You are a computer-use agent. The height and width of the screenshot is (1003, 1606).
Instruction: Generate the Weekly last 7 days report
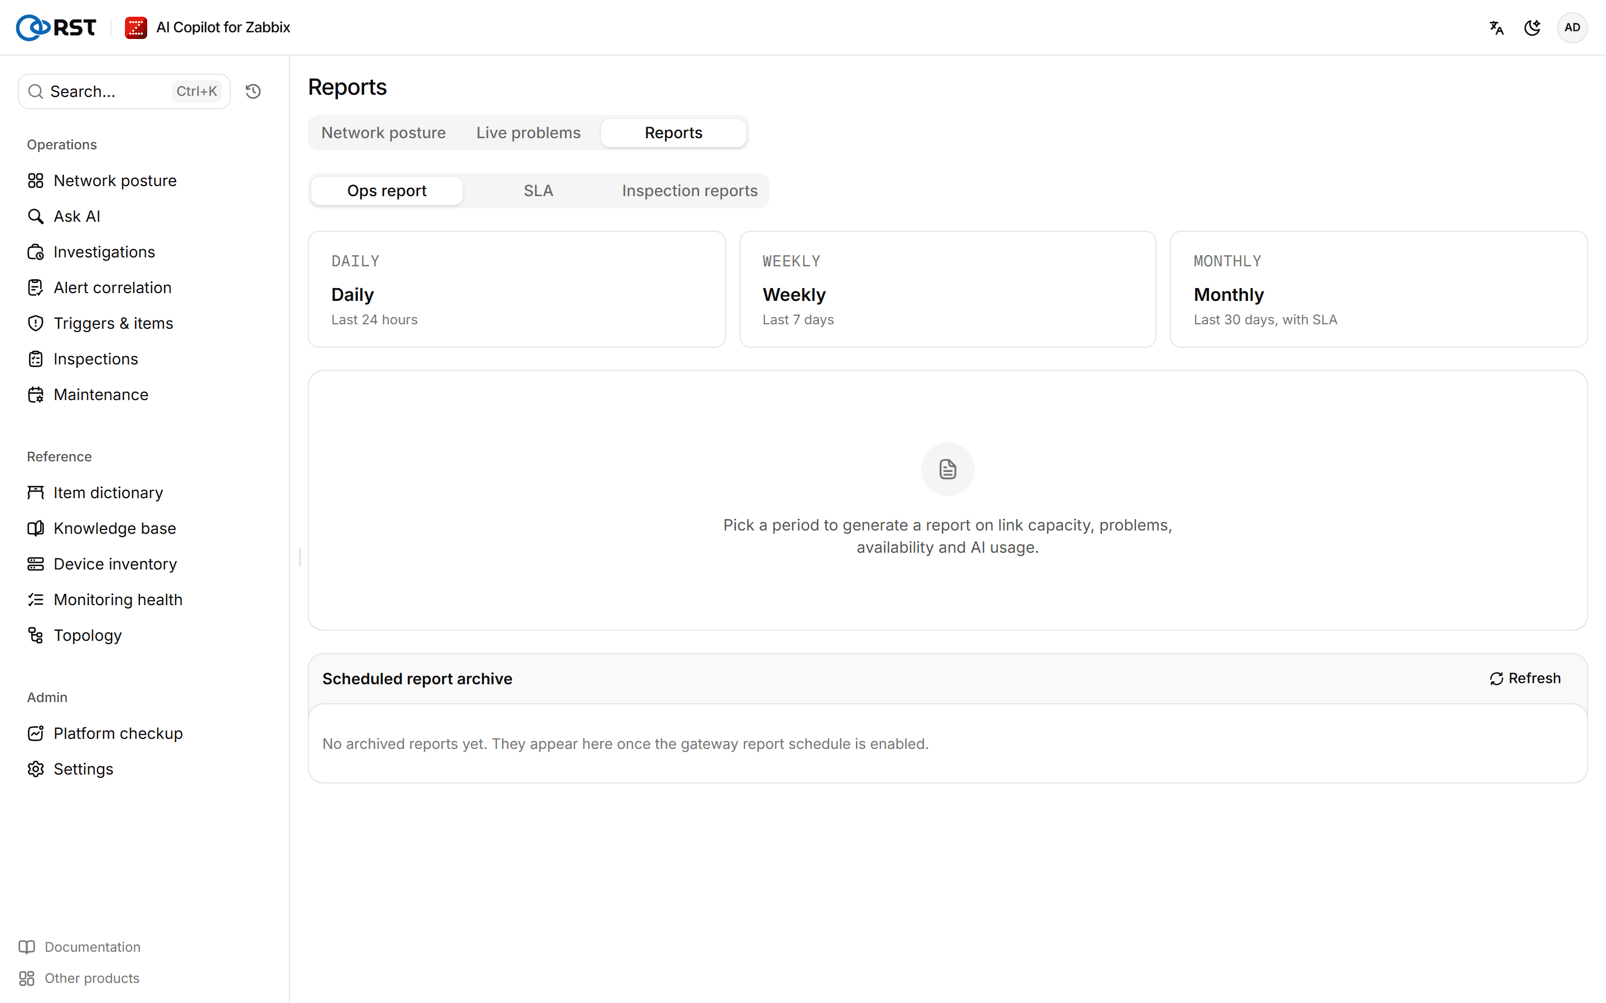click(947, 289)
